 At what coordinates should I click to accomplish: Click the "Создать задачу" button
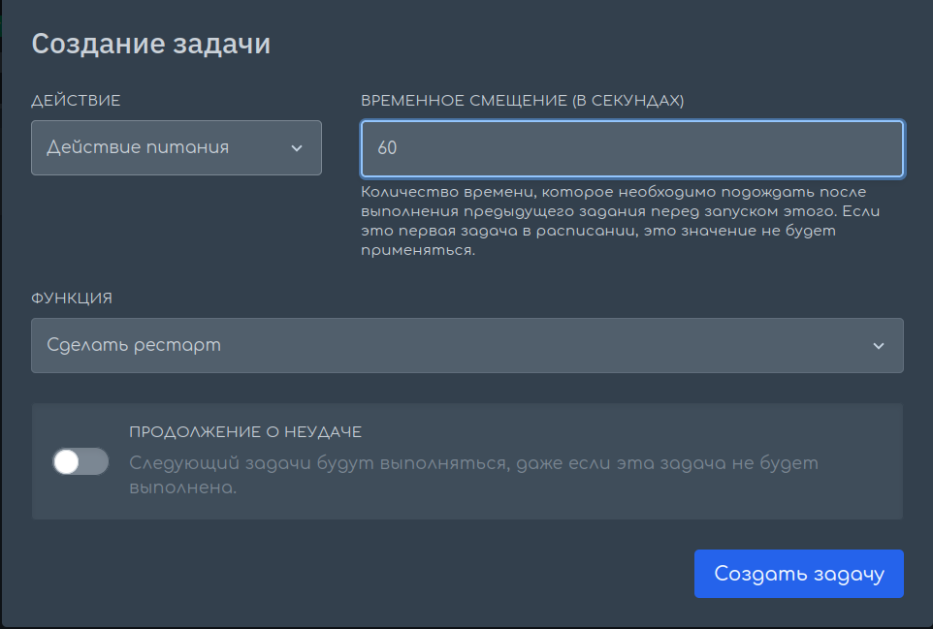[798, 574]
